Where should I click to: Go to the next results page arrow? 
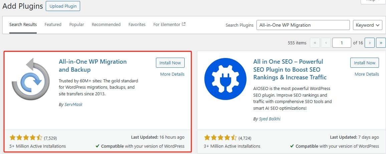click(370, 43)
